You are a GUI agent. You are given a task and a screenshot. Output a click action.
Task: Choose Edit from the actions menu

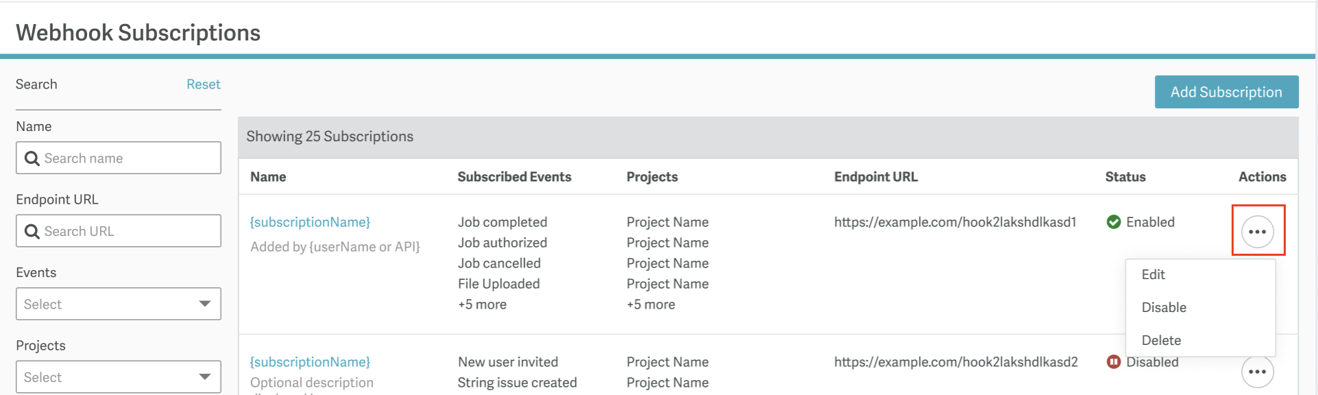click(1153, 275)
